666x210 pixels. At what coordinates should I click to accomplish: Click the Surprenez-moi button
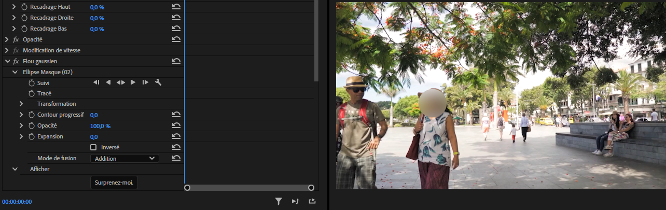[x=114, y=183]
